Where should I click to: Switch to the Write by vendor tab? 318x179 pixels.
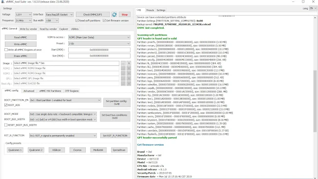click(28, 29)
